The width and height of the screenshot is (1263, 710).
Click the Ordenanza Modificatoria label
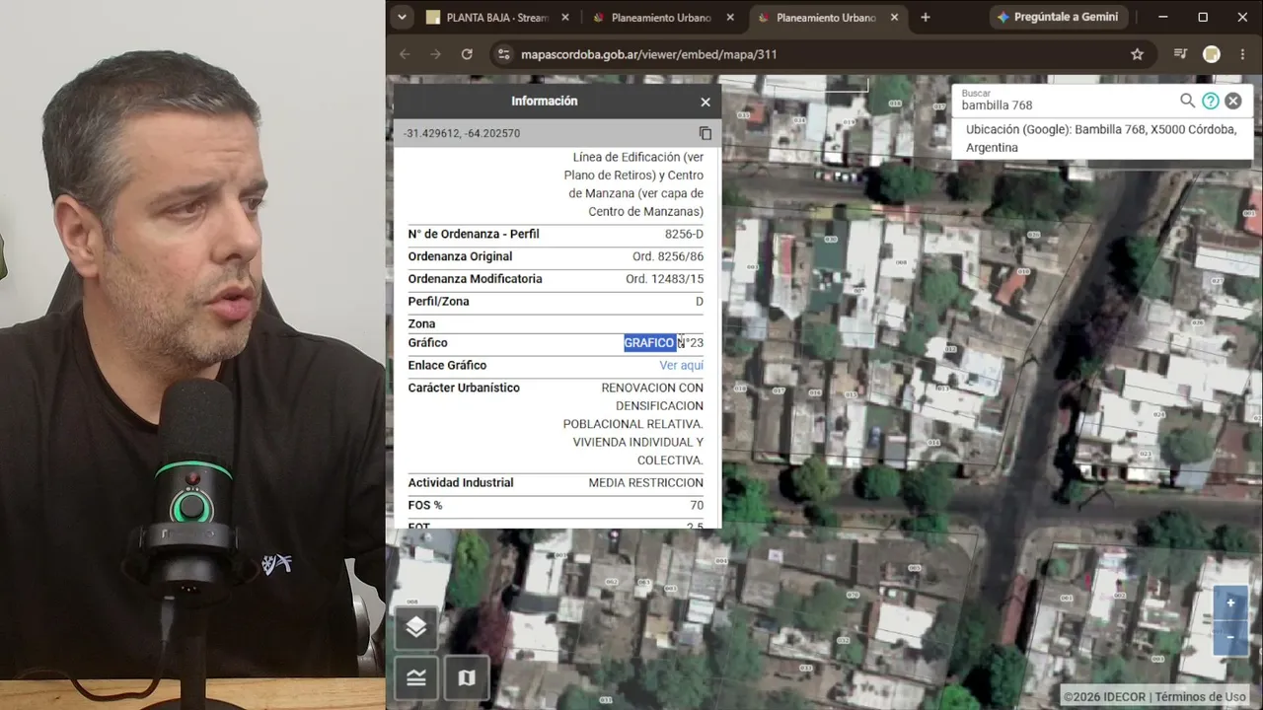coord(476,279)
